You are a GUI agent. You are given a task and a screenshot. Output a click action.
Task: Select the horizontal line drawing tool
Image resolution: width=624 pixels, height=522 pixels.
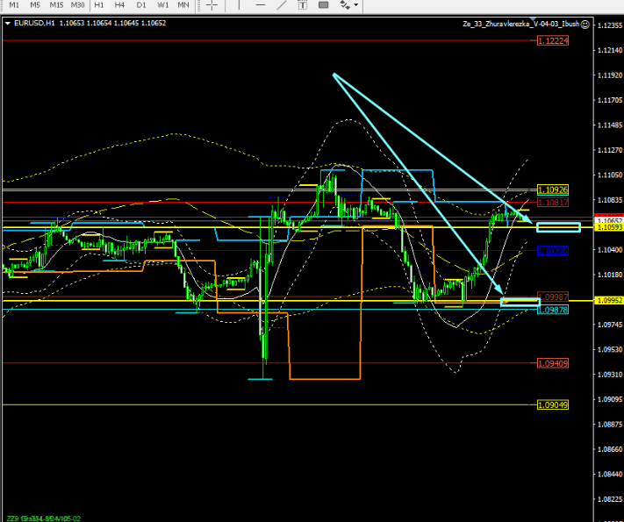click(x=262, y=4)
